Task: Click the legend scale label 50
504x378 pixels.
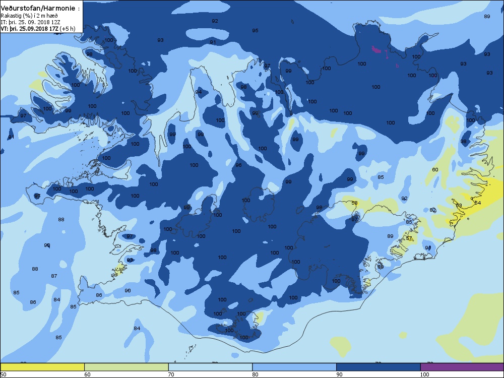Action: [3, 374]
